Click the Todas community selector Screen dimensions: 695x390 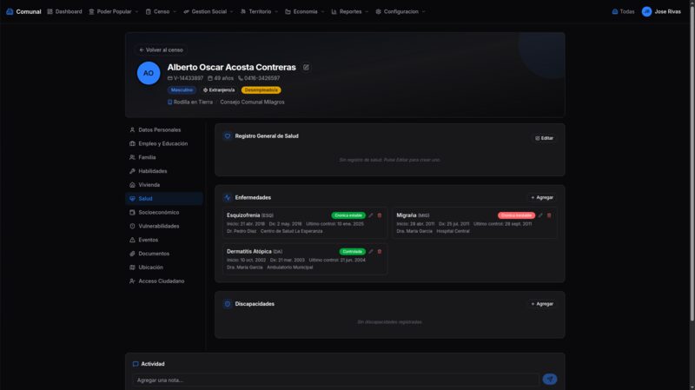tap(623, 11)
